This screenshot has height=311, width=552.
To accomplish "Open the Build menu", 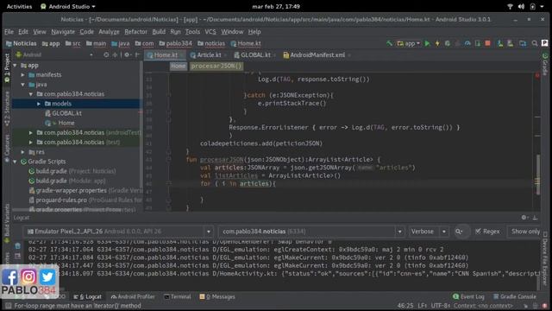I will (159, 32).
